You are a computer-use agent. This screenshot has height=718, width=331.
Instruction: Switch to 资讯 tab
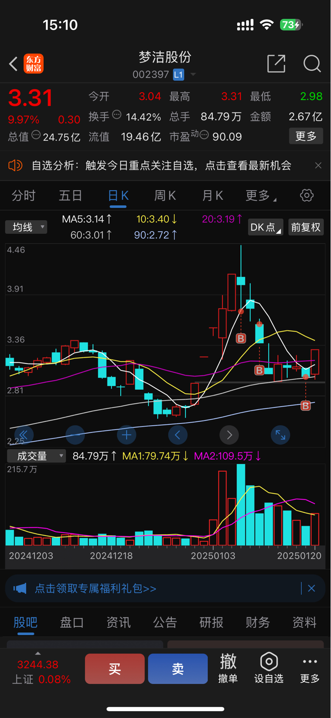tap(118, 622)
